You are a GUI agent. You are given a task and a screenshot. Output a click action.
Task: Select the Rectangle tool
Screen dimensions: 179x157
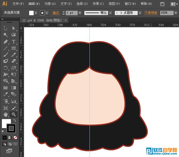click(x=14, y=48)
